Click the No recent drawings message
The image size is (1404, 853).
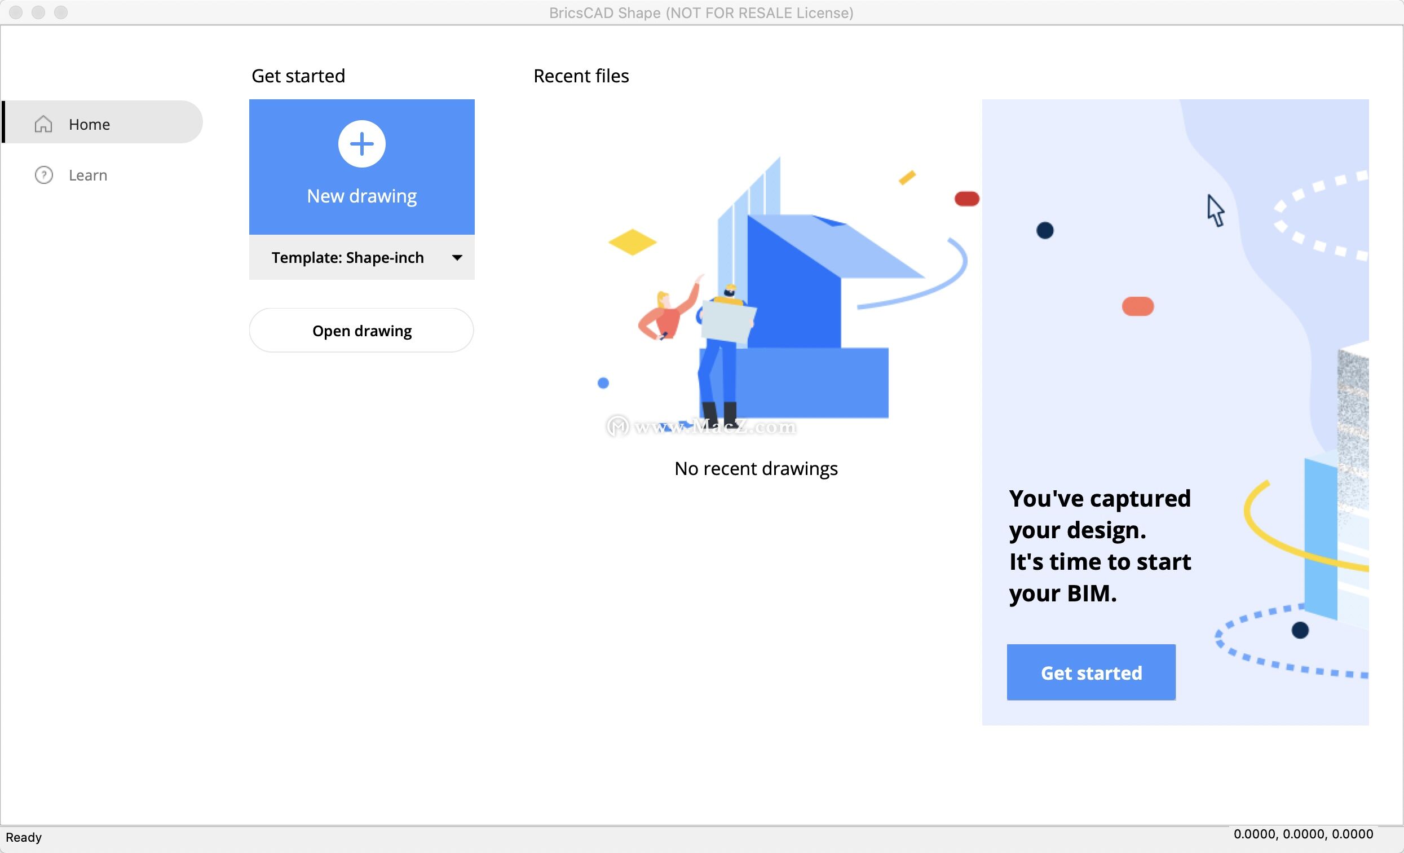756,469
